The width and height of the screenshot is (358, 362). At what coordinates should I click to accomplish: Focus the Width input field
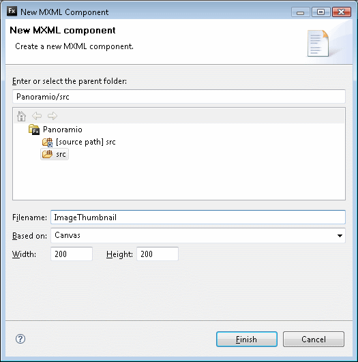point(72,254)
